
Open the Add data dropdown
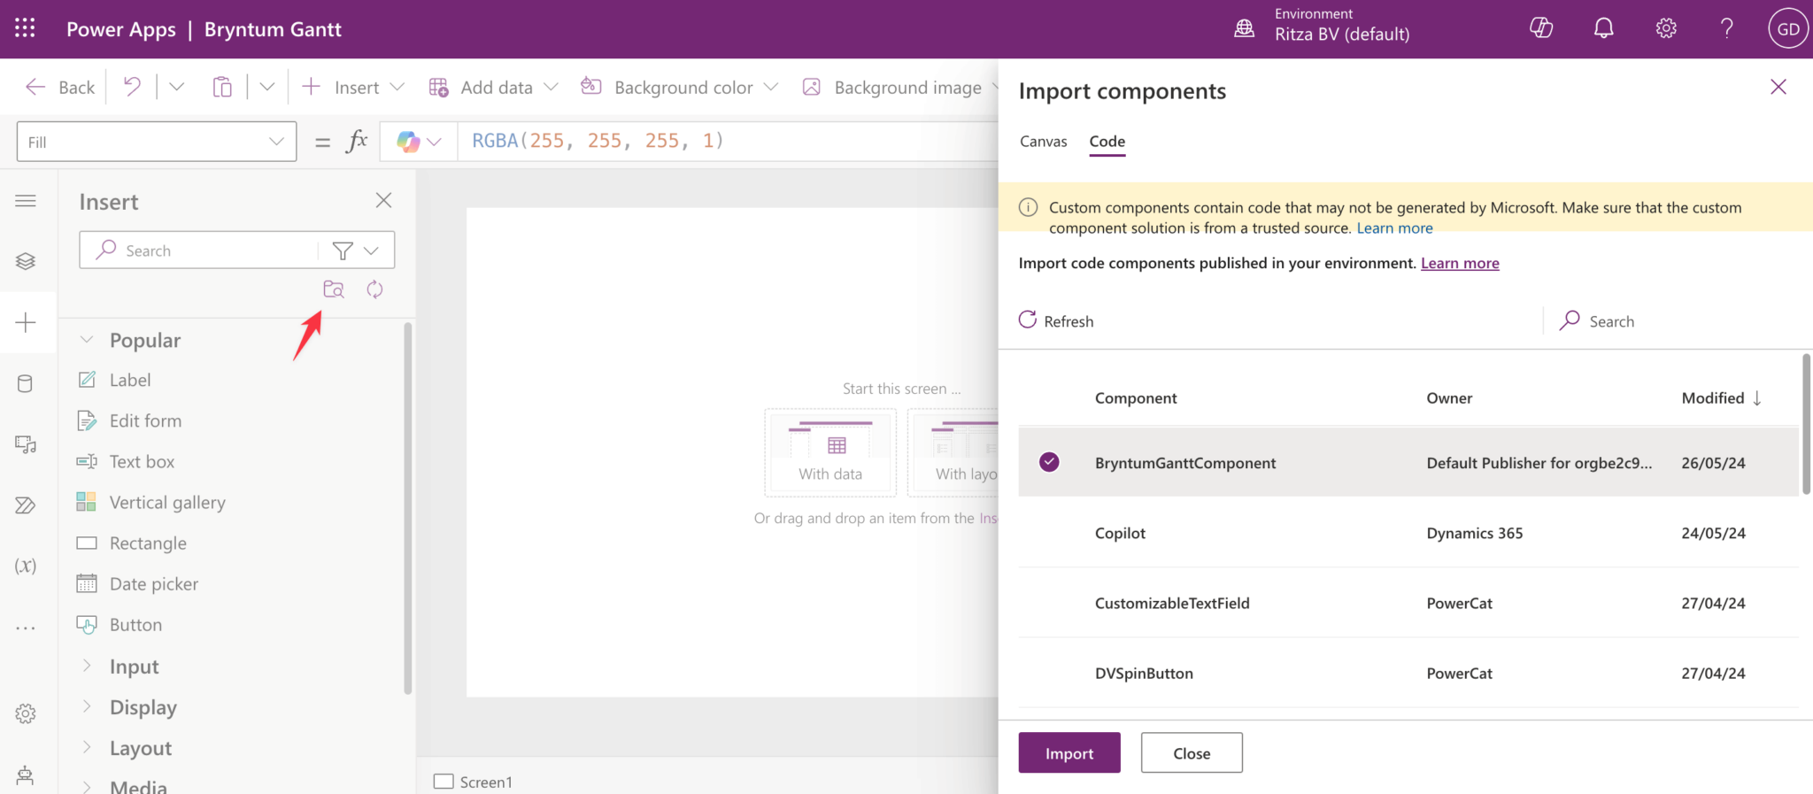coord(494,87)
